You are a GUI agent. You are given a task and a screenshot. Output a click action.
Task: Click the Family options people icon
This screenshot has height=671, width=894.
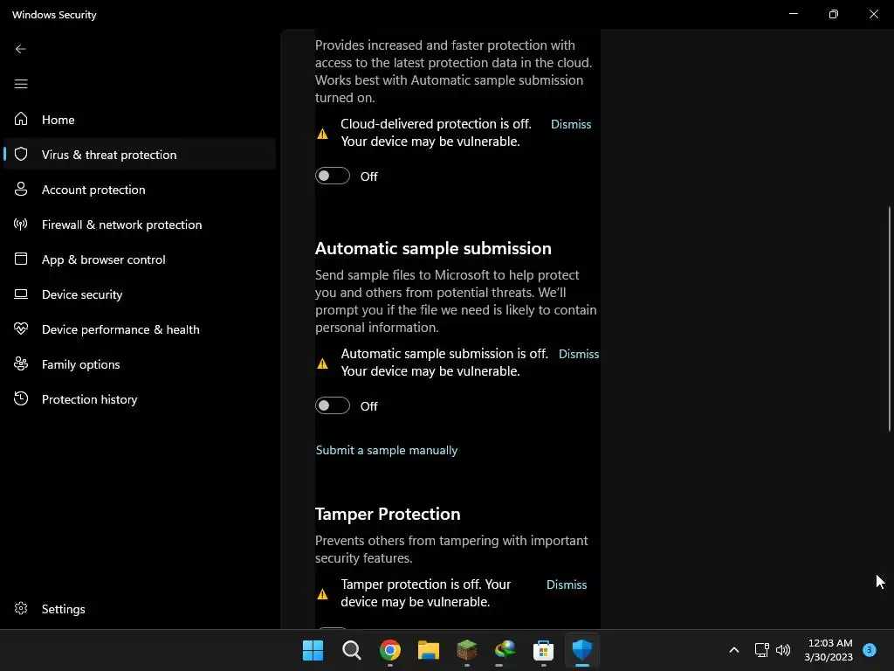click(21, 363)
